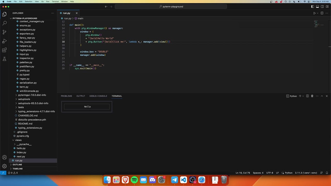Split the editor to the right
Screen dimensions: 331x186
pos(322,13)
